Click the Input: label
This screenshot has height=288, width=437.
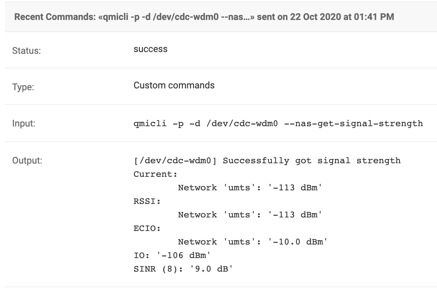pos(24,123)
